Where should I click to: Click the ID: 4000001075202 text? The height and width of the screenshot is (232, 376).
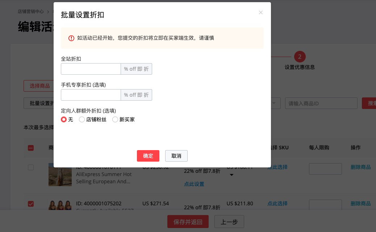click(x=99, y=203)
